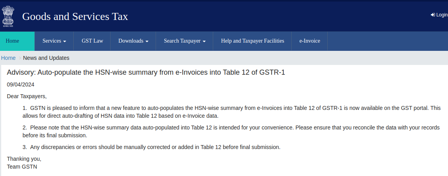Viewport: 448px width, 176px height.
Task: Follow the Home breadcrumb link
Action: coord(8,58)
